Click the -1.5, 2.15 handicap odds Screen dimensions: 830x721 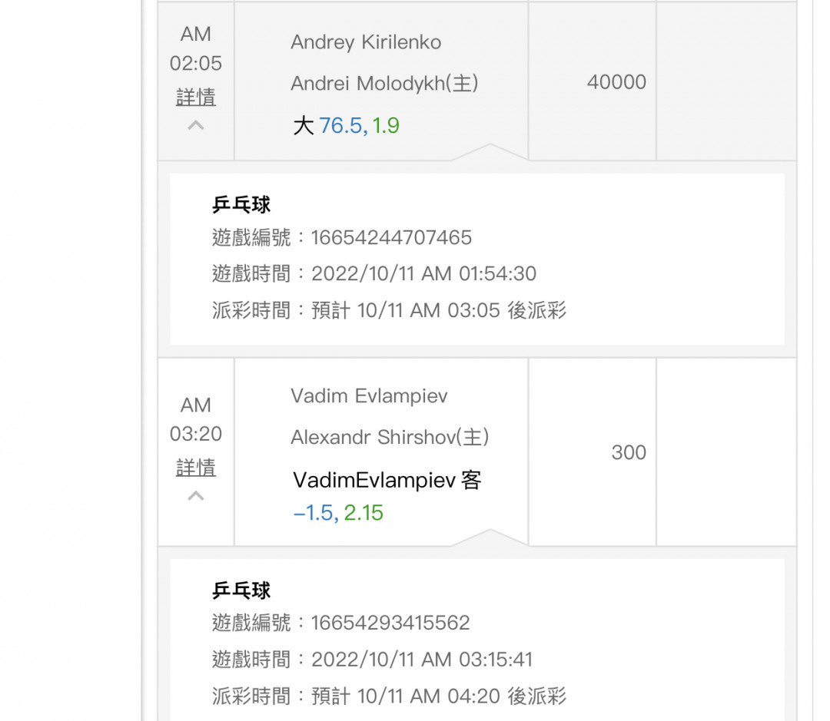[338, 513]
